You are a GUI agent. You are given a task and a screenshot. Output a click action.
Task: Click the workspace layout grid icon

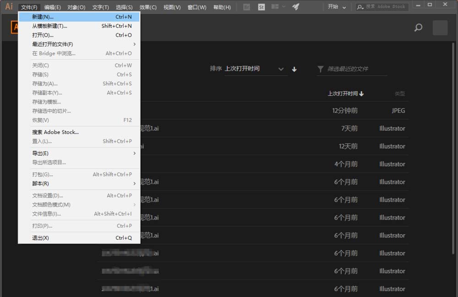(275, 7)
